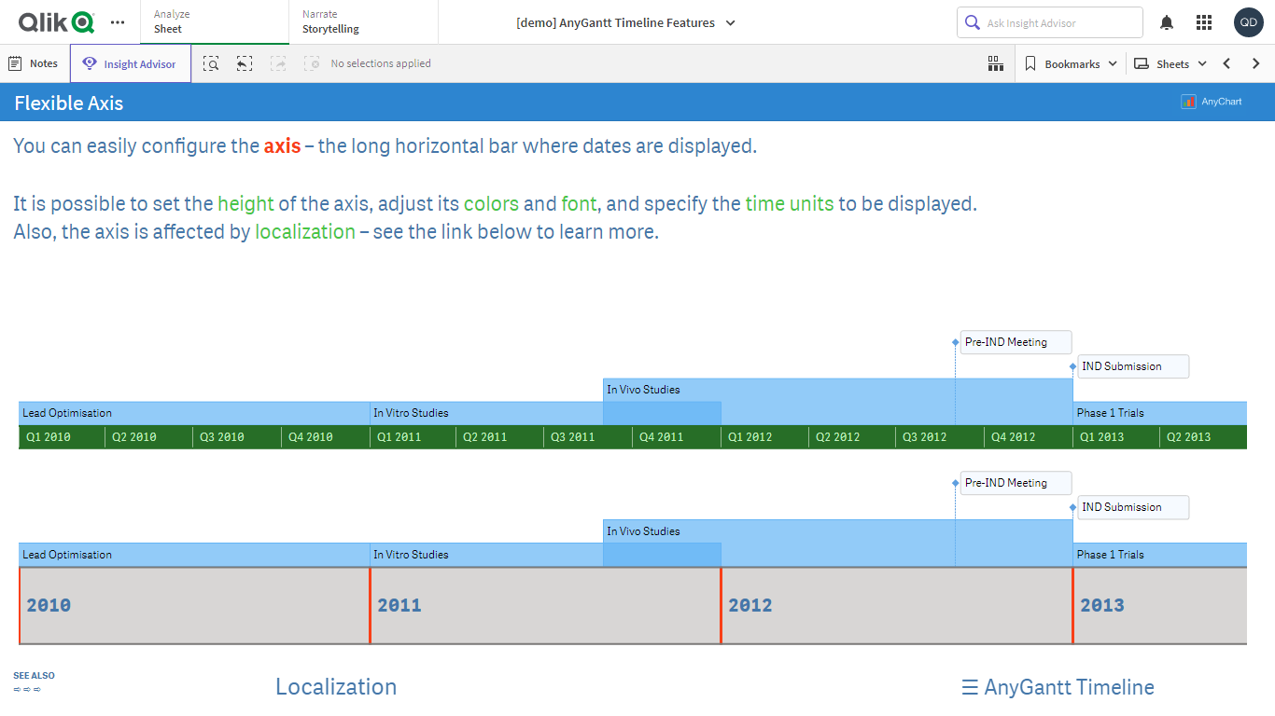Open the QD user profile menu

click(1248, 22)
